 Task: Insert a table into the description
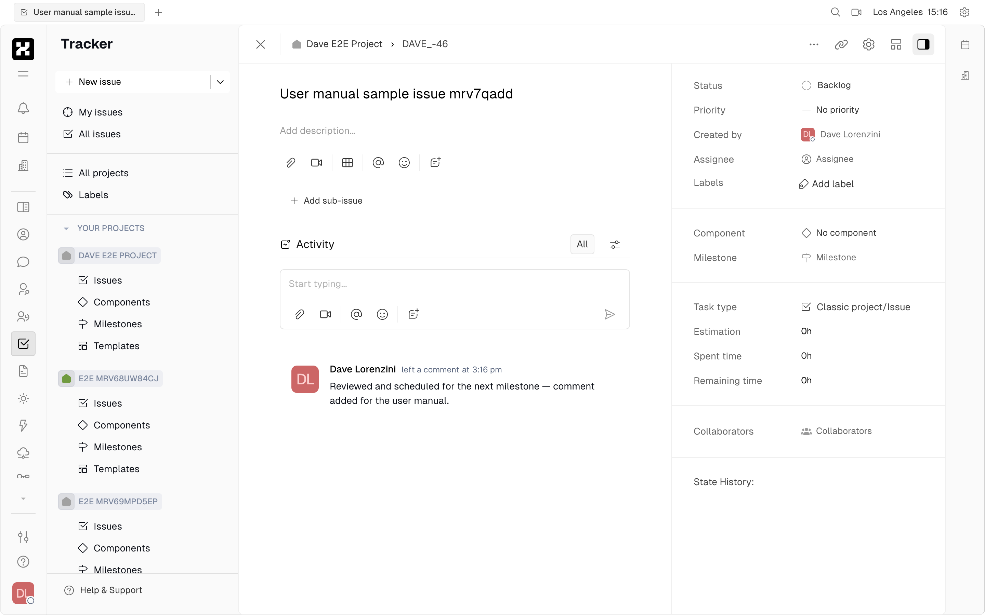(347, 163)
